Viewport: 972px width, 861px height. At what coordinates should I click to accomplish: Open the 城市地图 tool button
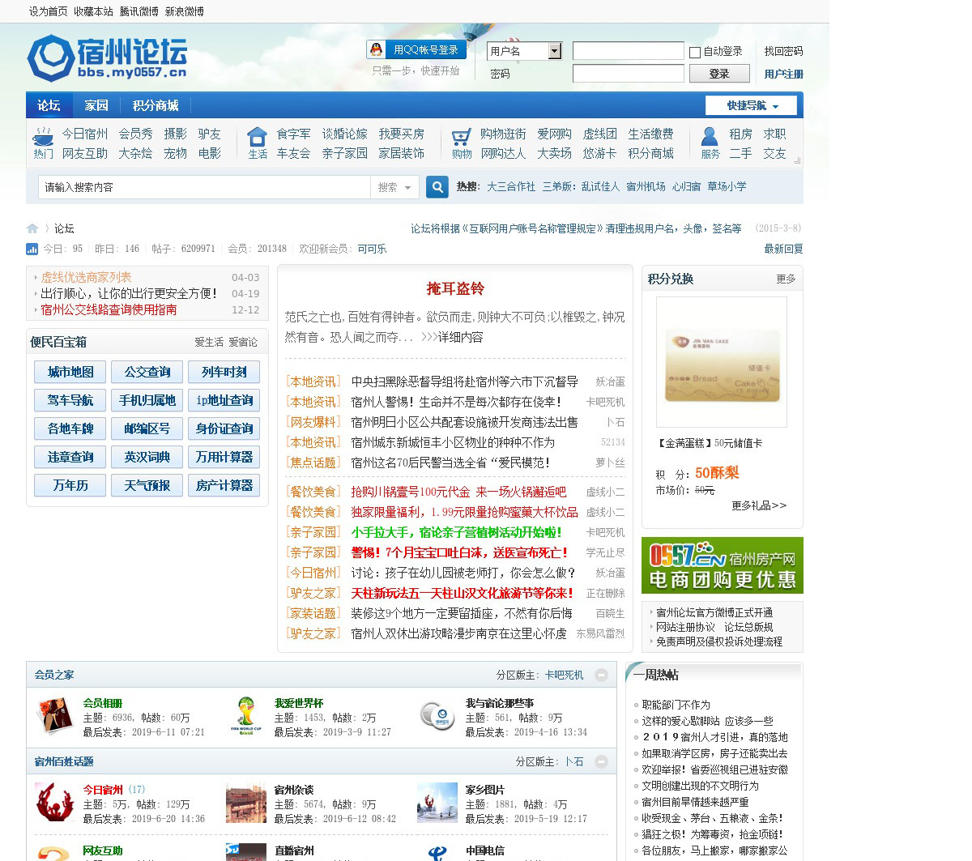[70, 372]
